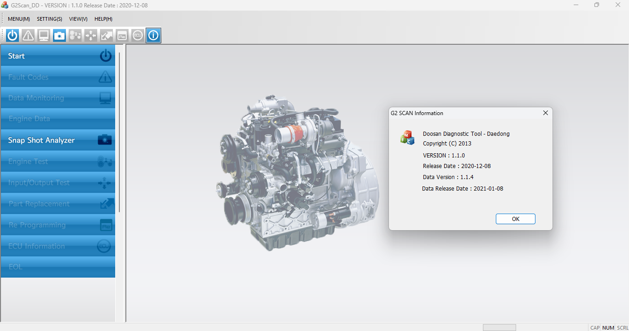
Task: Select Re Programming in the sidebar
Action: (58, 225)
